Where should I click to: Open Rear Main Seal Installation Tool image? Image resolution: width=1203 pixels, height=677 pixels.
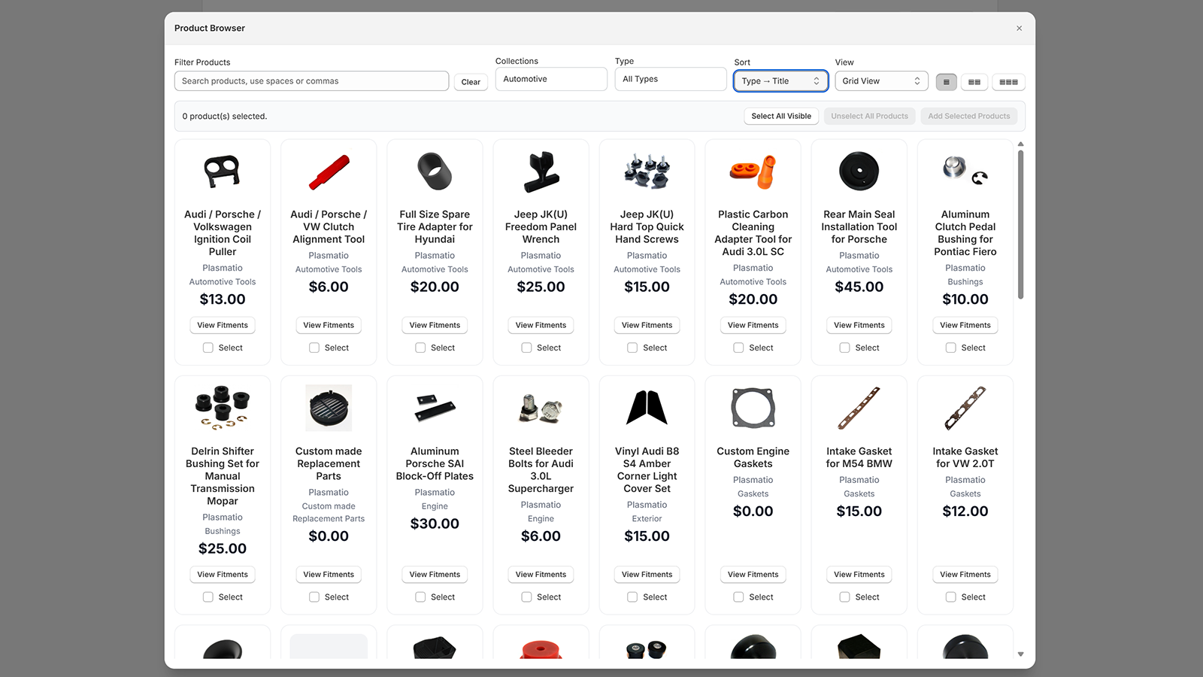point(859,172)
